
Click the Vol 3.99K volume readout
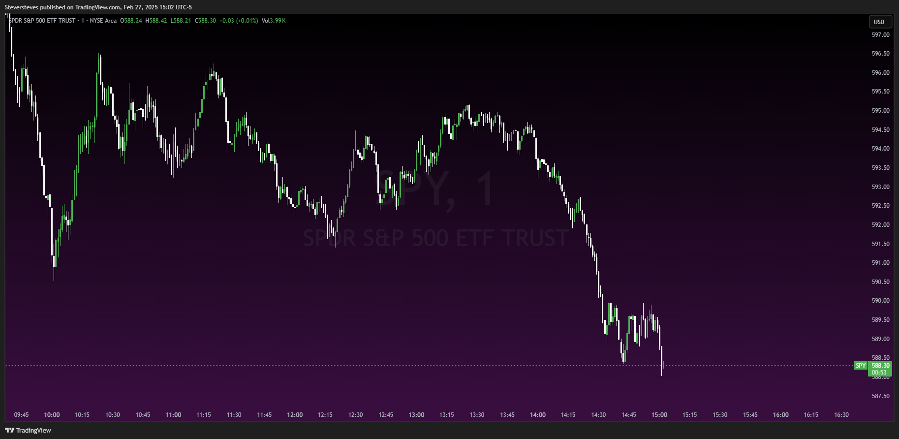coord(274,21)
